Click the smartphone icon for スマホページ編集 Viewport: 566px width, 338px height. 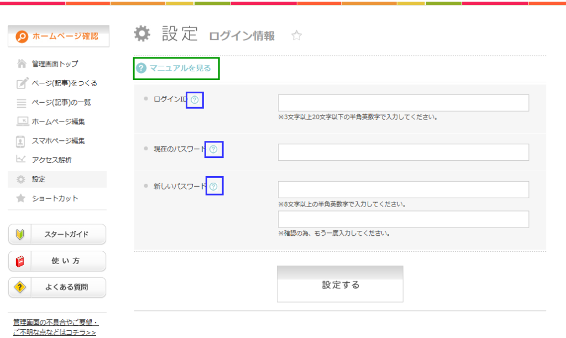click(x=22, y=141)
